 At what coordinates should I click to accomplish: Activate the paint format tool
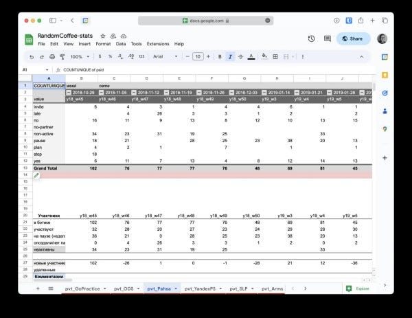[x=62, y=57]
